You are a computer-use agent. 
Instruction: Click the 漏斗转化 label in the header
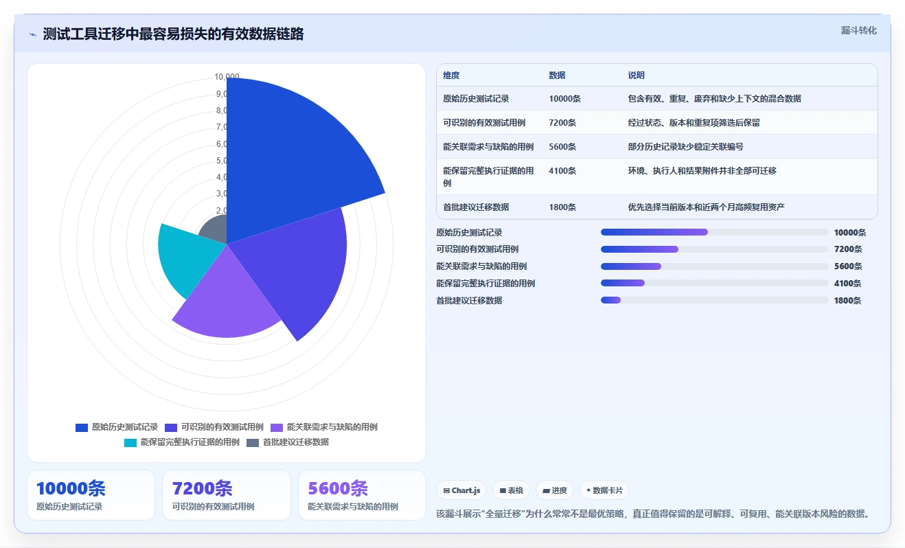click(x=858, y=30)
